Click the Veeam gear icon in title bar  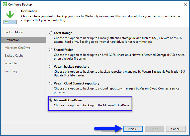coord(5,5)
